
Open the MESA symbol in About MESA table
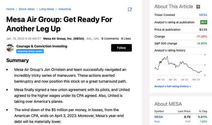pos(159,117)
